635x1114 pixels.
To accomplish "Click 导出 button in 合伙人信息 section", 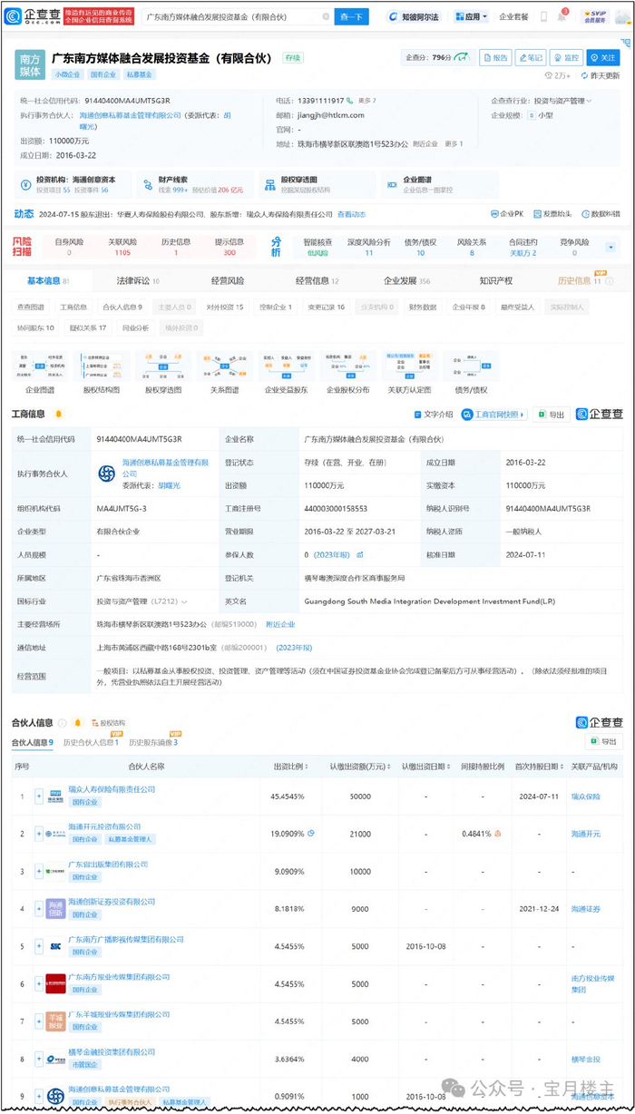I will point(606,742).
